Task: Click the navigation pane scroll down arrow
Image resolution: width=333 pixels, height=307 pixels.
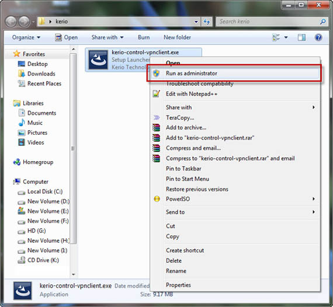Action: point(74,274)
